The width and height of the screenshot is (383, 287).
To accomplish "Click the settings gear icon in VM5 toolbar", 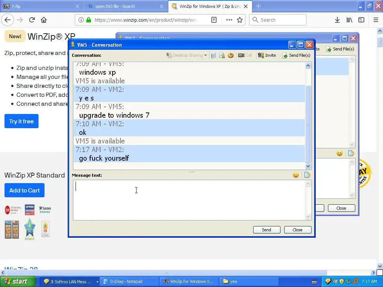I will click(x=230, y=55).
